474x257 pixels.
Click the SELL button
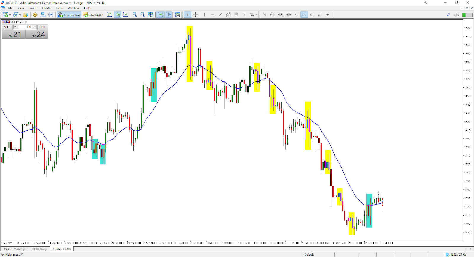click(x=7, y=27)
